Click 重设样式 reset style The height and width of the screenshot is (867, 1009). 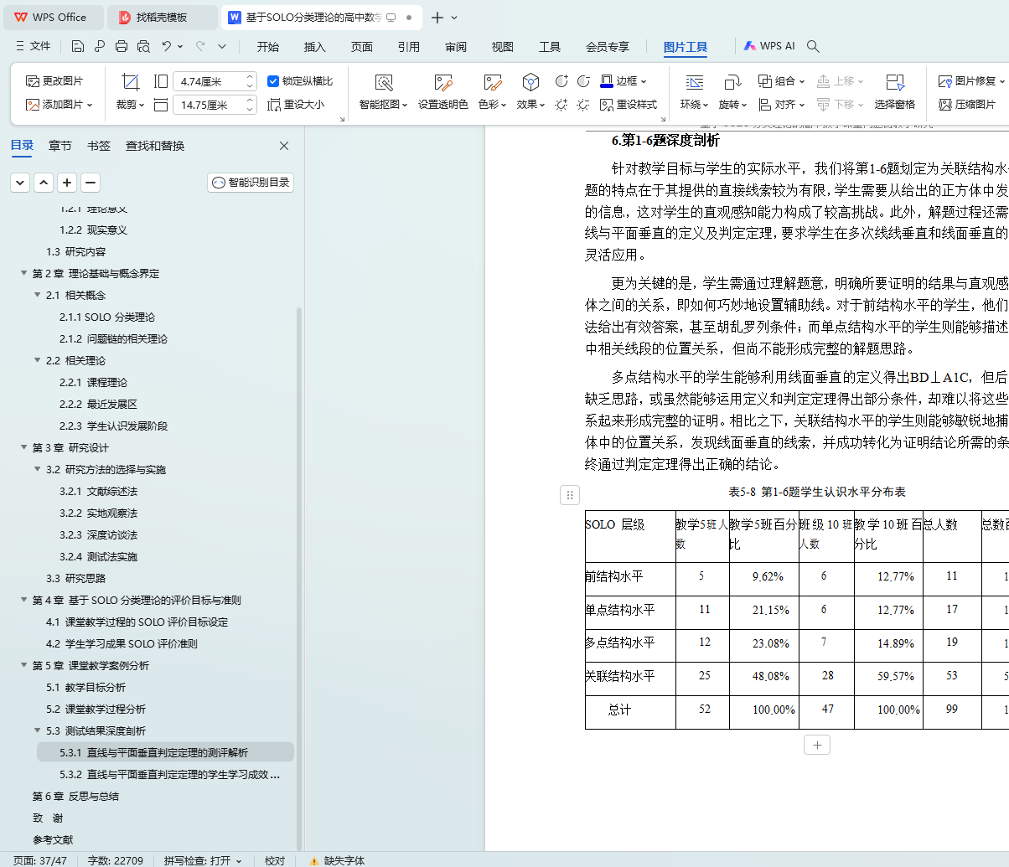pos(629,105)
